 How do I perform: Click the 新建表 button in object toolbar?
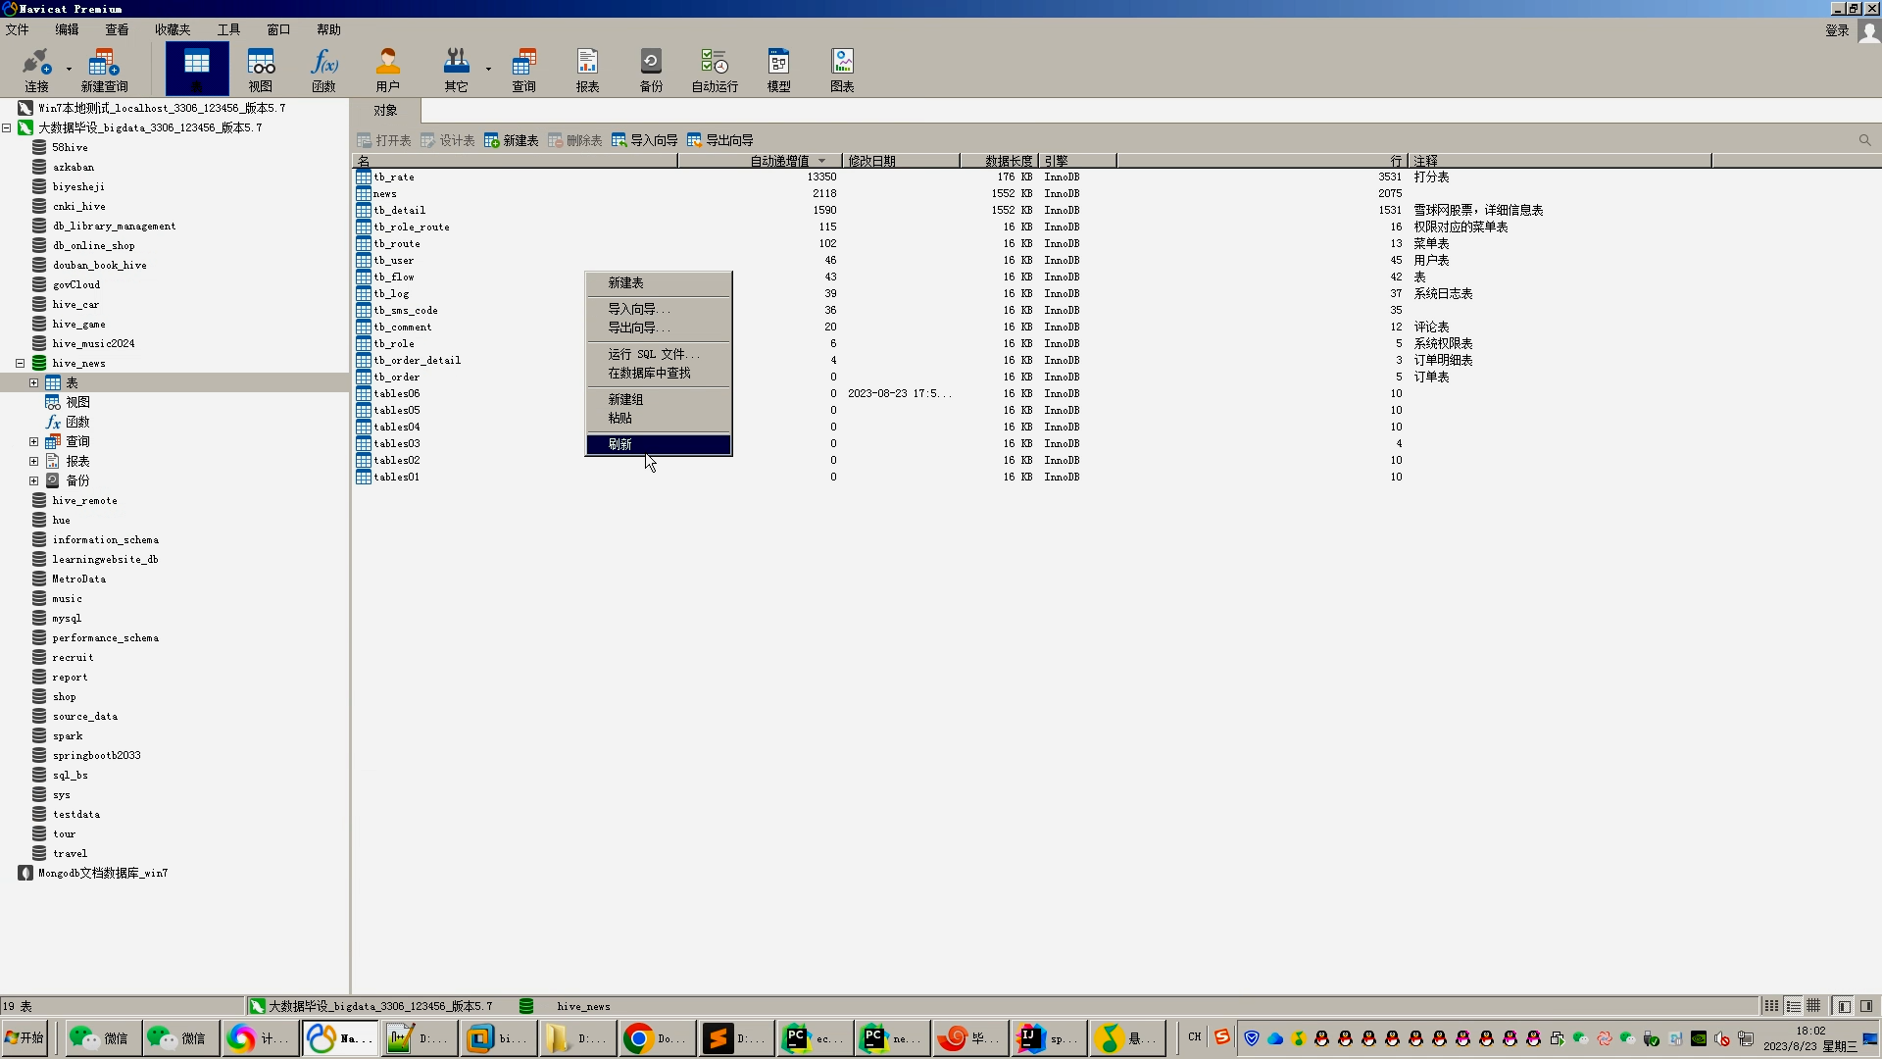click(512, 140)
